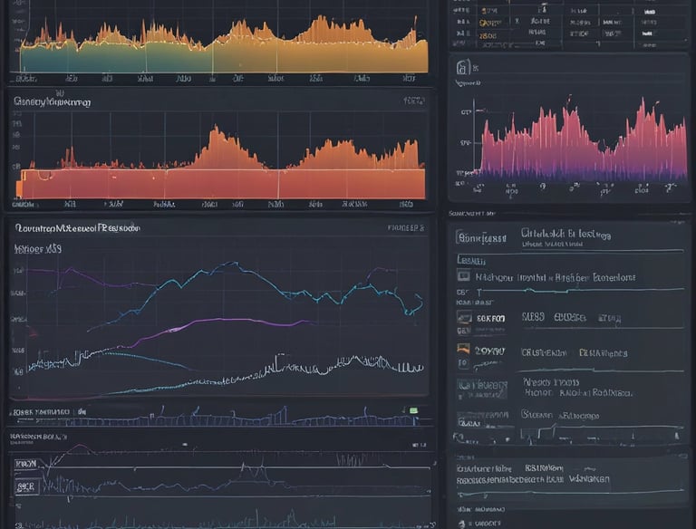696x529 pixels.
Task: Click the green indicator on the mini bar strip
Action: coord(413,411)
